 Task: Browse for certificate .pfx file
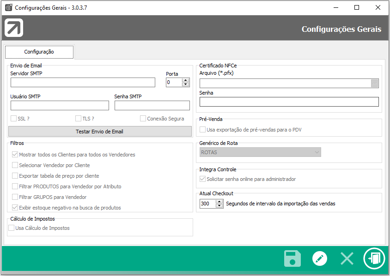[375, 83]
